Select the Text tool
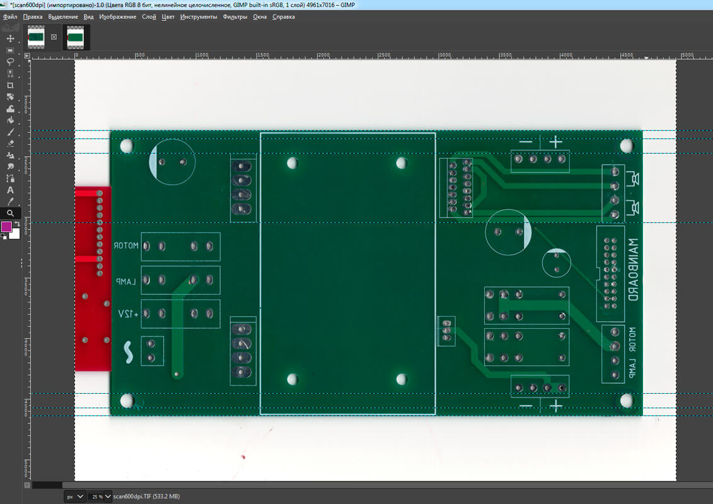Viewport: 713px width, 504px height. coord(10,190)
